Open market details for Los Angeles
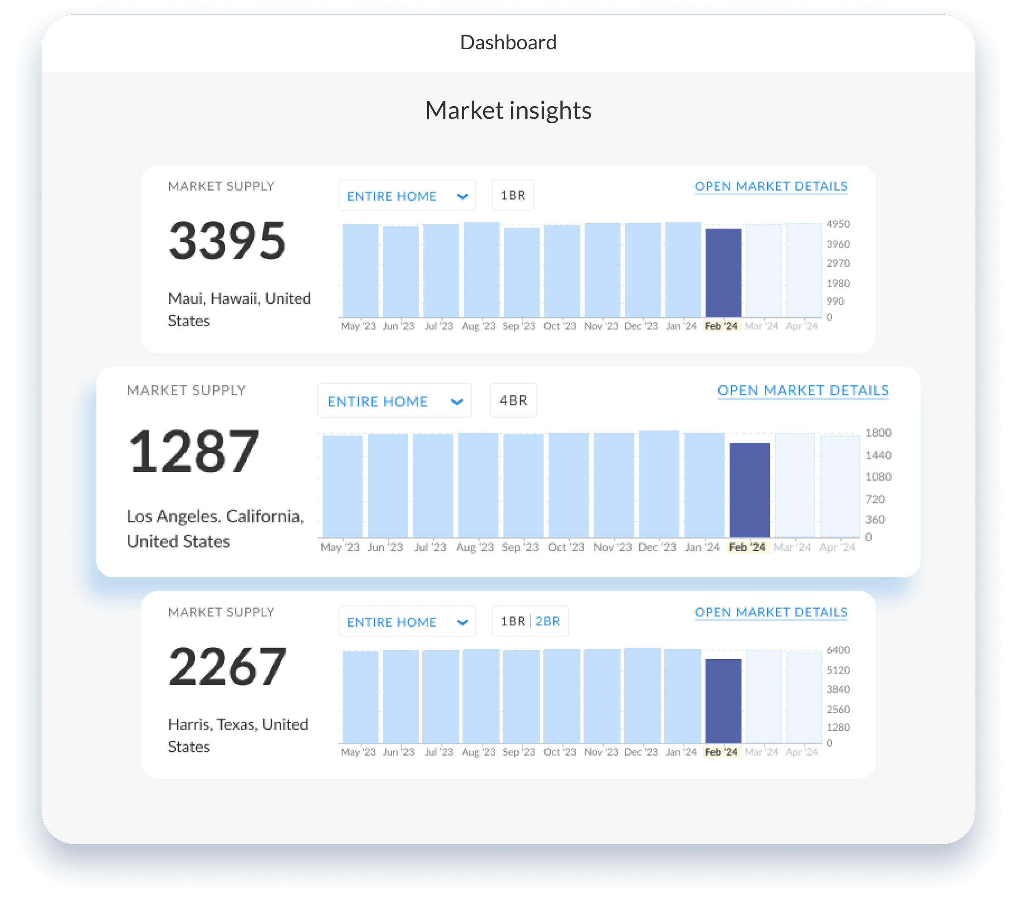 (x=803, y=390)
